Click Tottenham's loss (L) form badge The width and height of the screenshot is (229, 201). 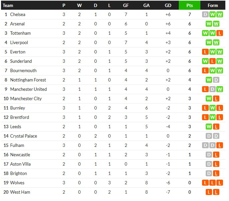tap(220, 33)
